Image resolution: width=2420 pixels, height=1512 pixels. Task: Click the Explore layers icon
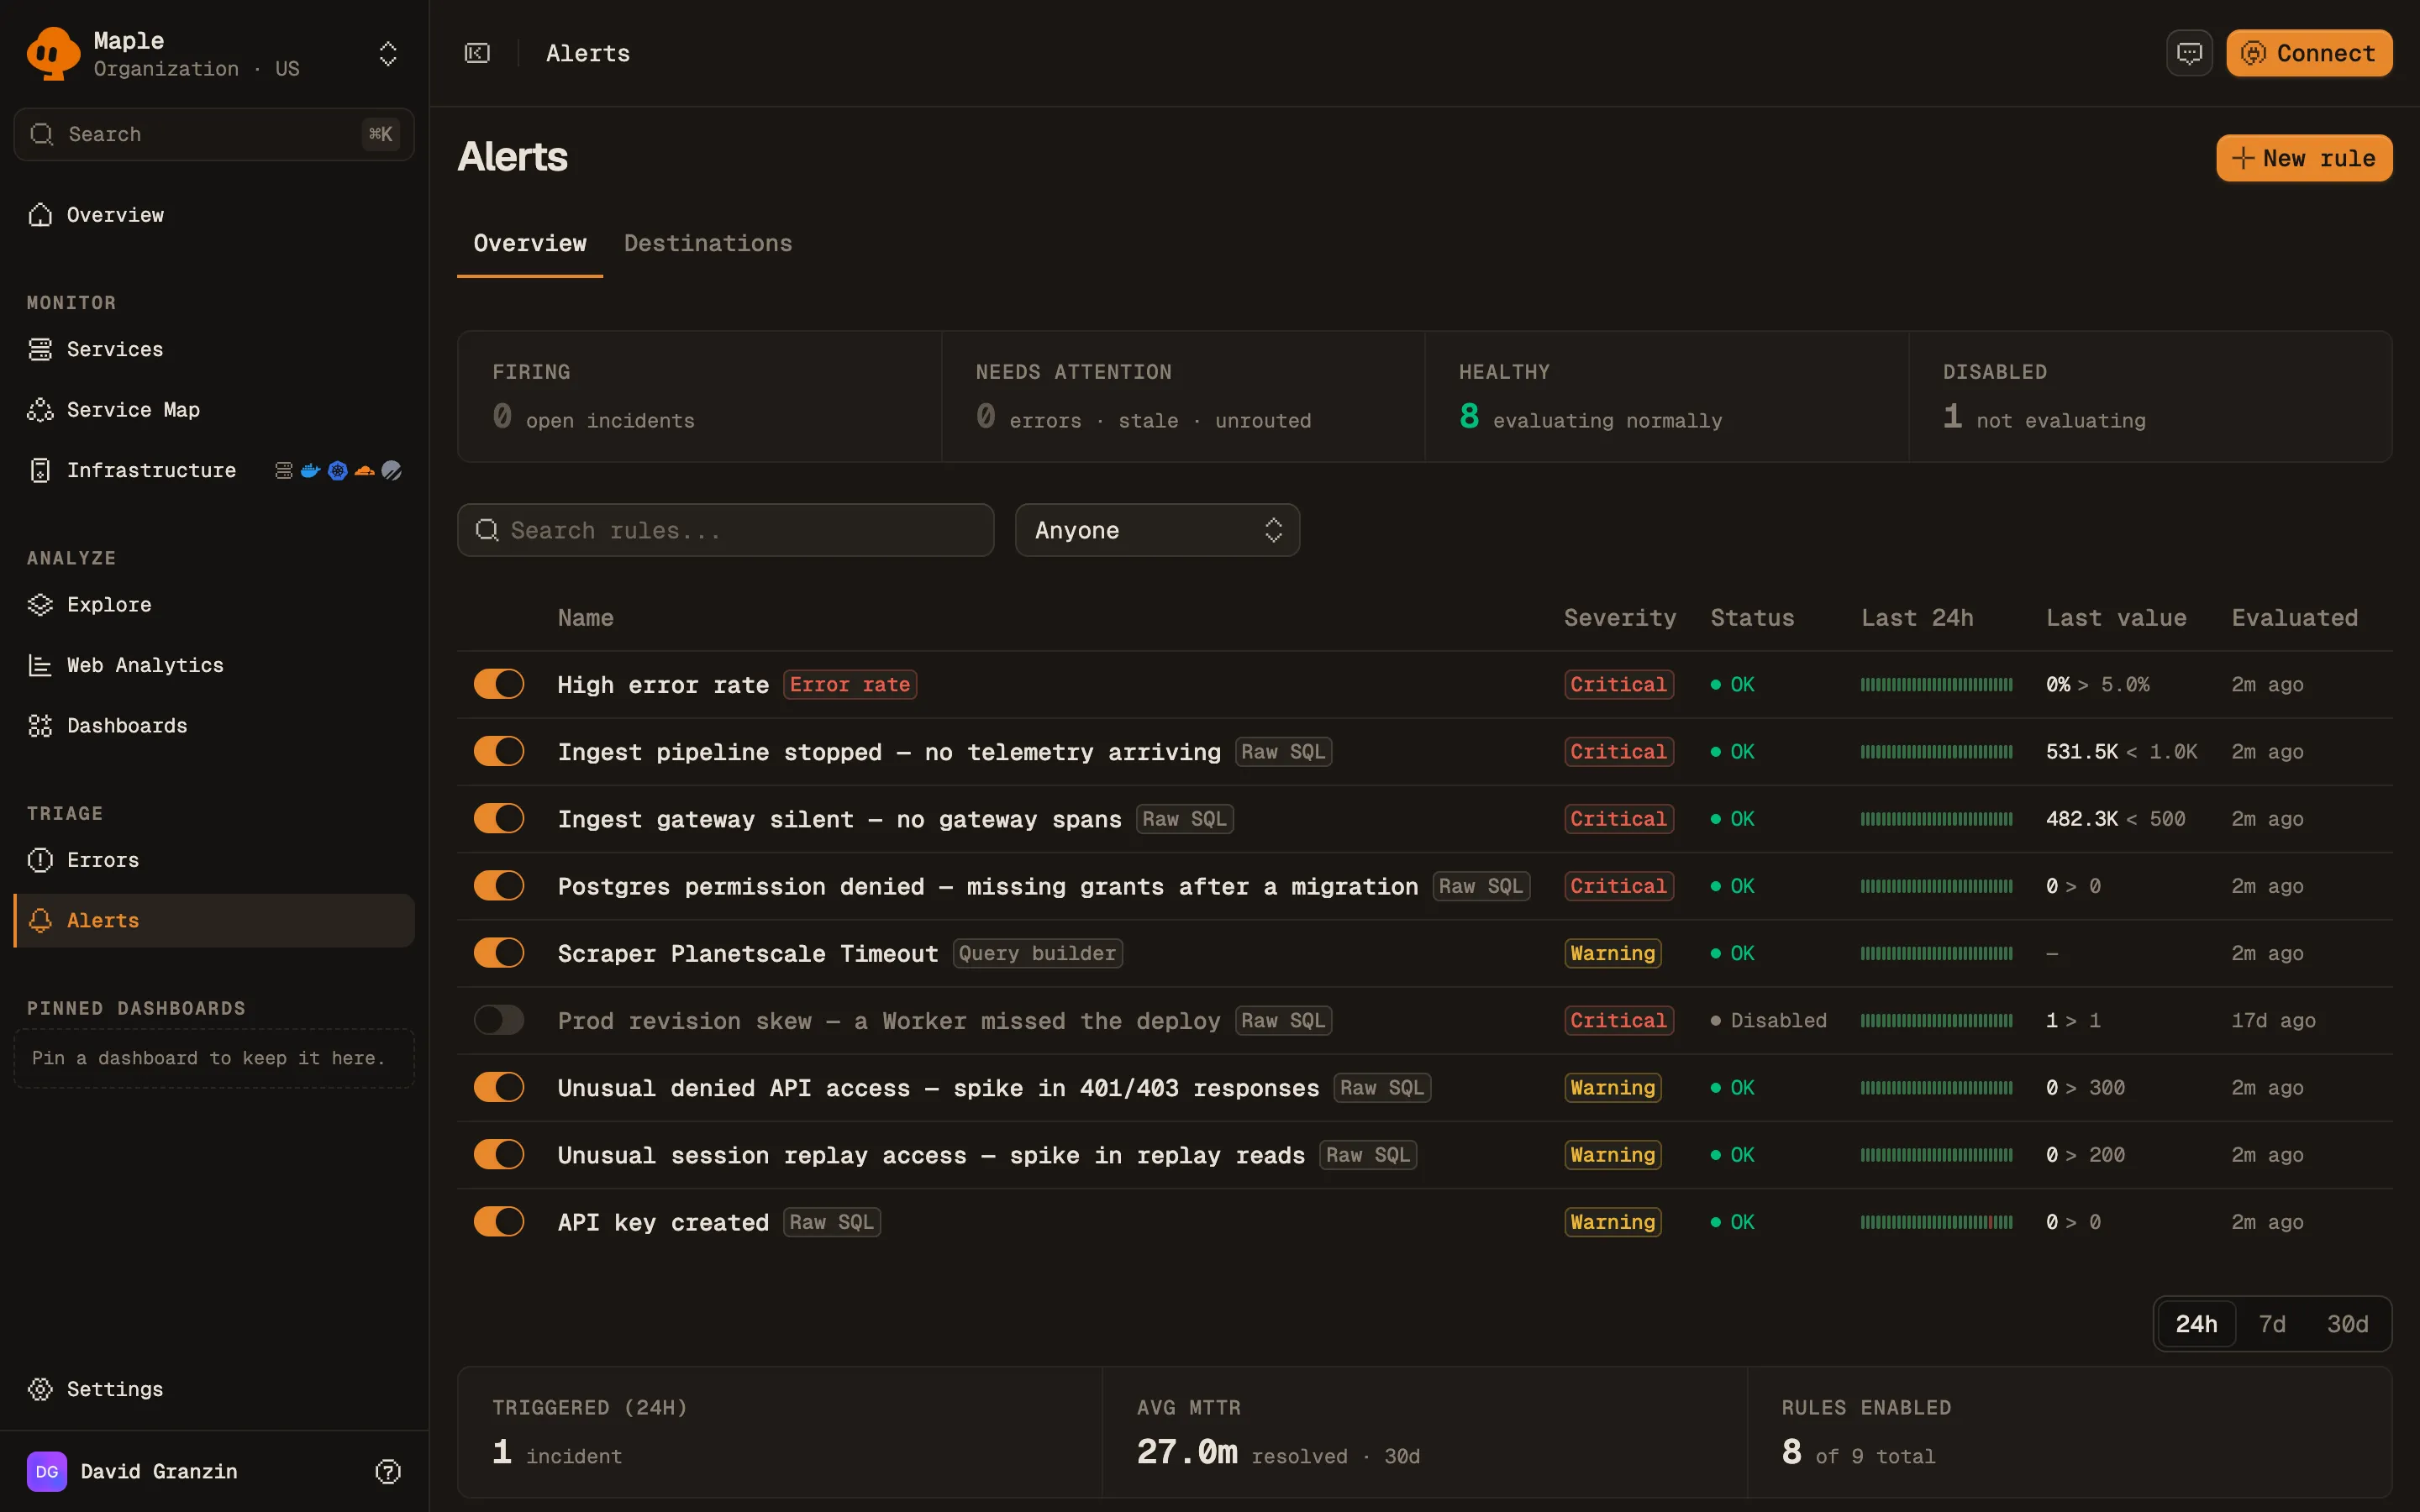tap(40, 605)
